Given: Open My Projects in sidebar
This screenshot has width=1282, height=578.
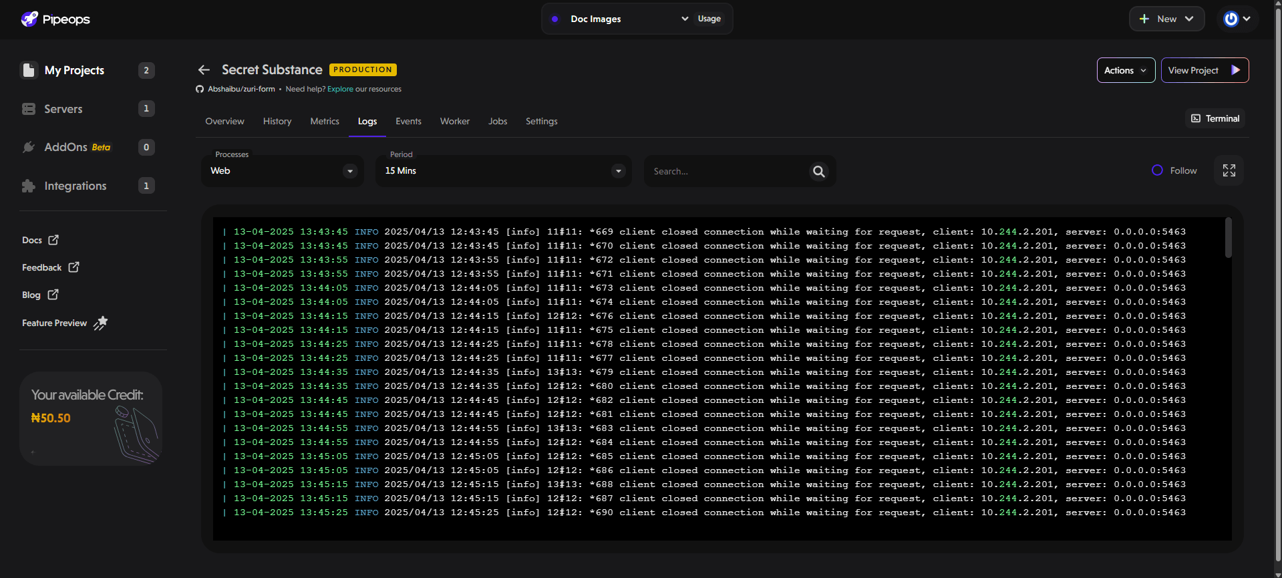Looking at the screenshot, I should (88, 70).
